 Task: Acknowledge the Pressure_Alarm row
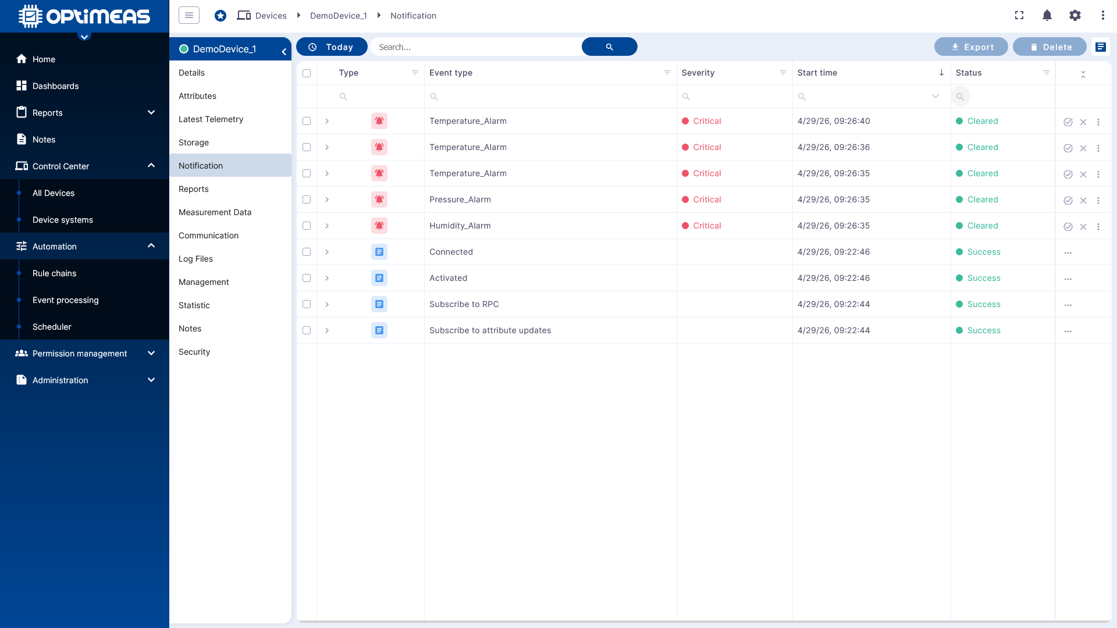point(1068,201)
